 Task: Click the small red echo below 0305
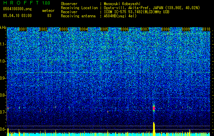point(108,112)
